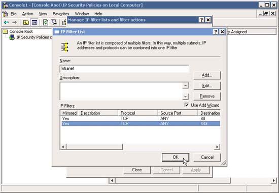Go back with the blue arrow in console toolbar

6,22
